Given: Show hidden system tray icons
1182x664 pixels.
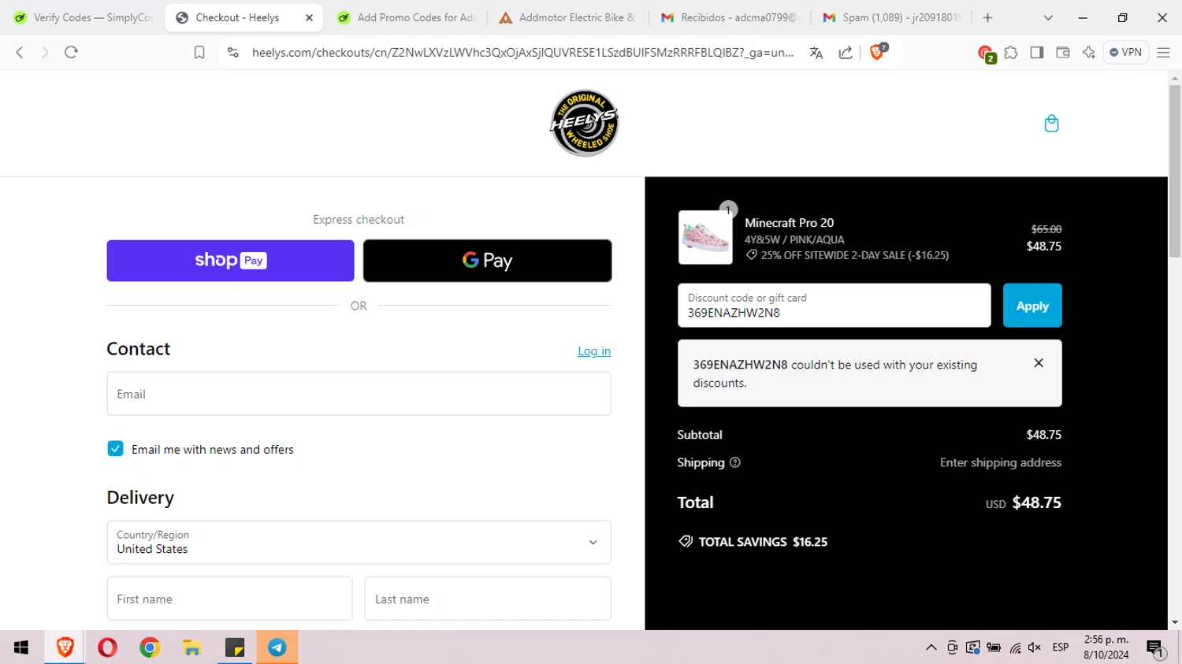Looking at the screenshot, I should point(931,647).
